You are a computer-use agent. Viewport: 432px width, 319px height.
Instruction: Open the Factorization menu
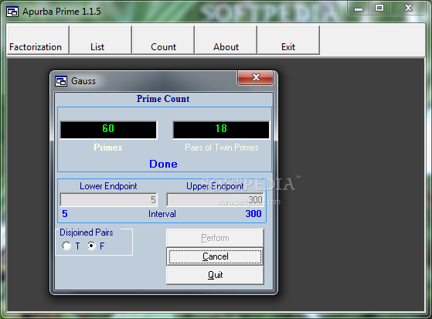tap(38, 40)
